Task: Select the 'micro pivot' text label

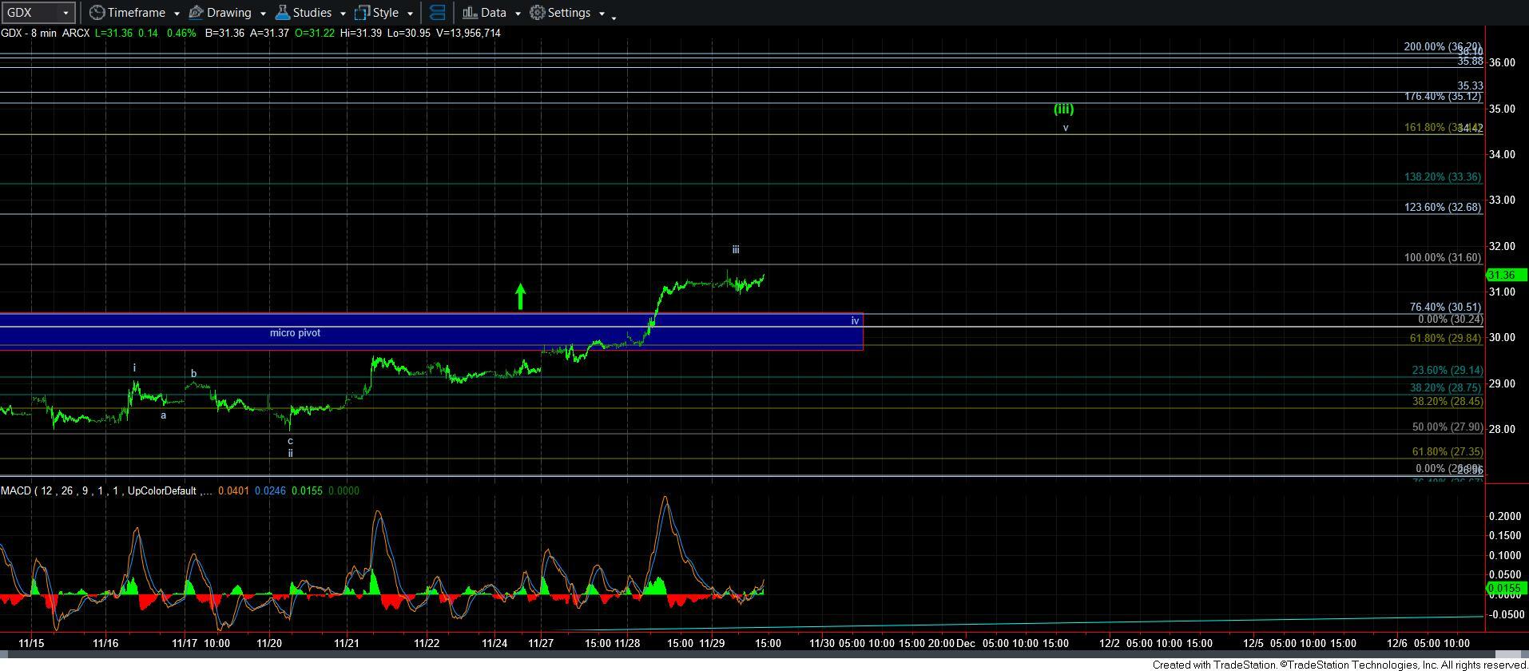Action: coord(295,333)
